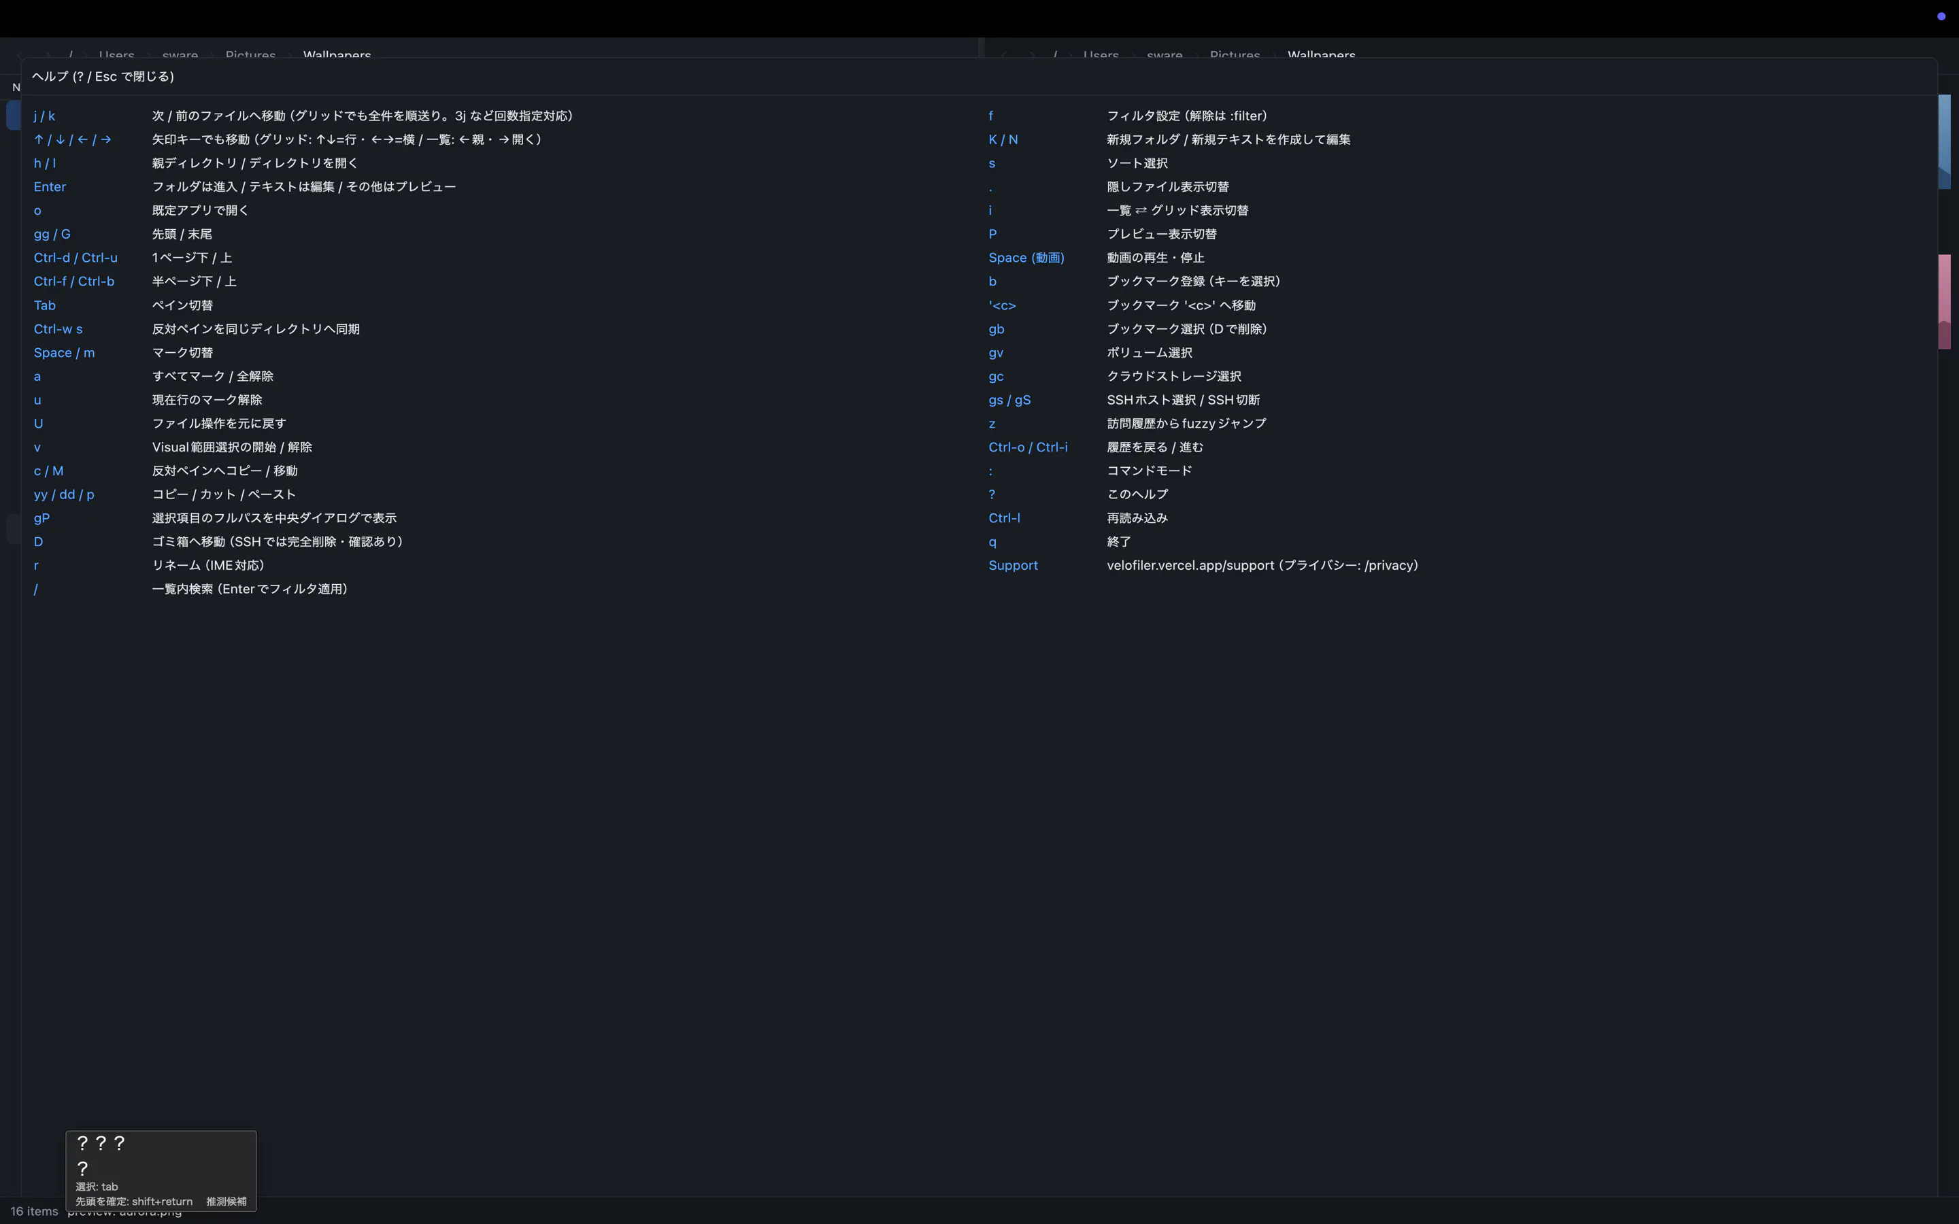This screenshot has height=1224, width=1959.
Task: Choose the '???' candidate in the IME popup
Action: [x=101, y=1143]
